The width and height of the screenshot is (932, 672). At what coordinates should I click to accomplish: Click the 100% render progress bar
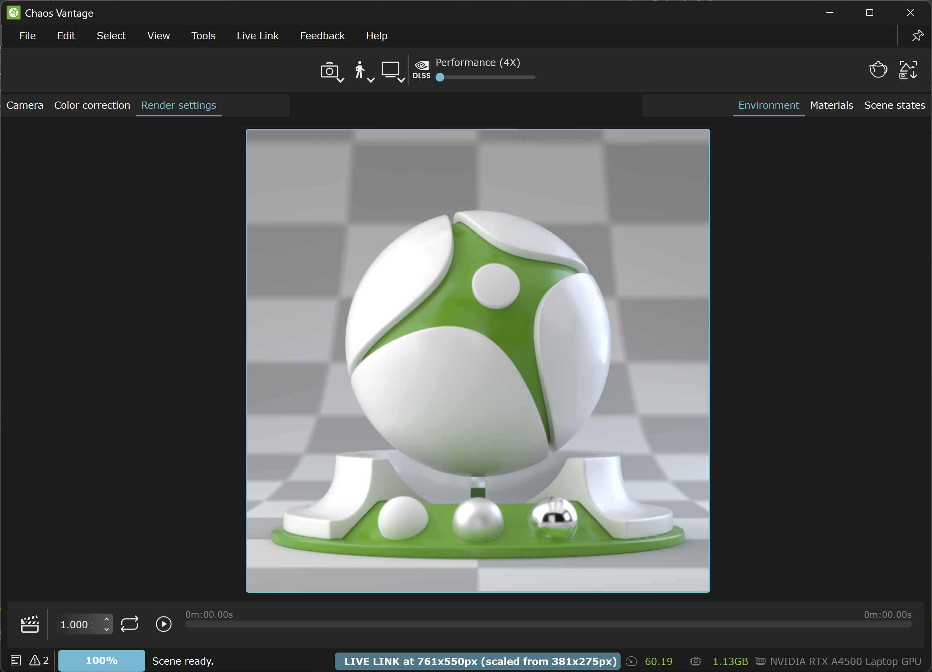coord(102,661)
